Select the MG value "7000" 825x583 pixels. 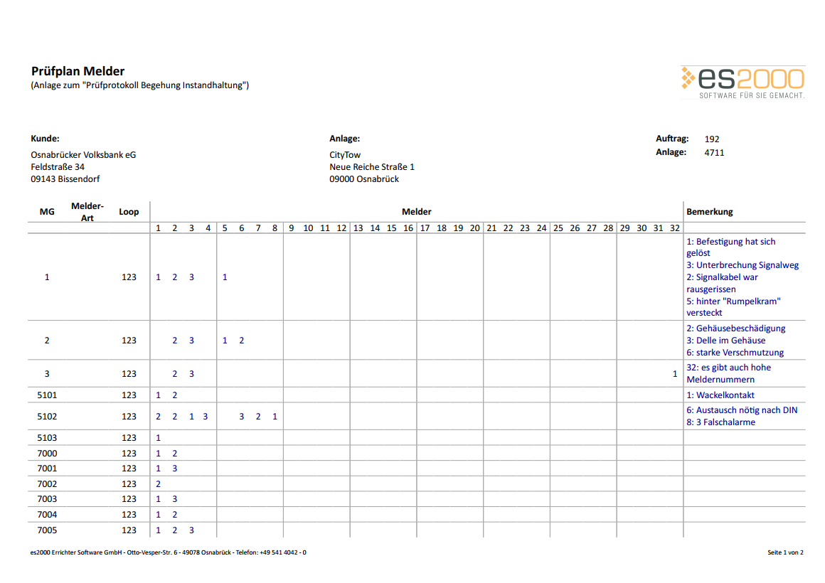[47, 454]
